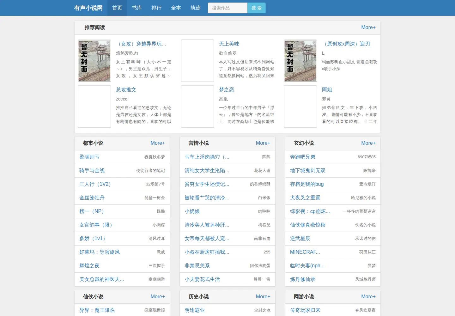Open More+ in 言情小说 section
The height and width of the screenshot is (316, 455).
[x=263, y=143]
